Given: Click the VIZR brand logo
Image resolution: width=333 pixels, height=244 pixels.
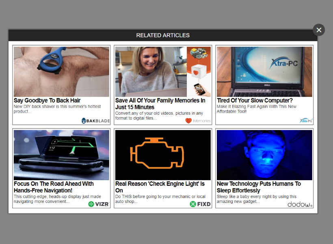Looking at the screenshot, I should click(x=99, y=204).
